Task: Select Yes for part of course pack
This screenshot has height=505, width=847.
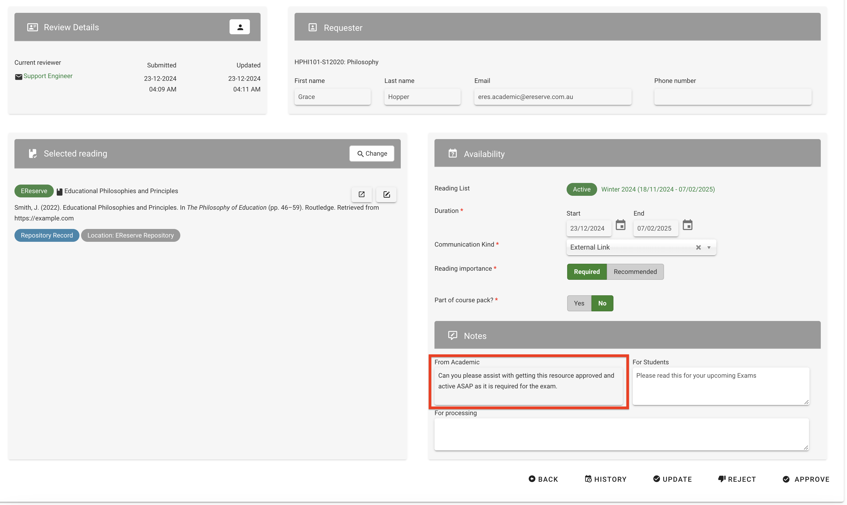Action: point(578,303)
